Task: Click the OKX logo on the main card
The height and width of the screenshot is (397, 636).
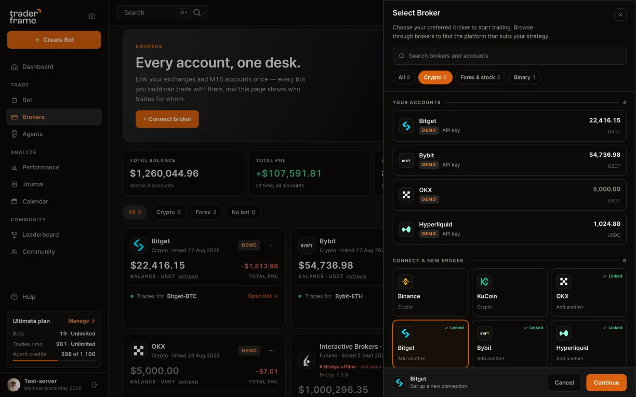Action: pos(139,351)
